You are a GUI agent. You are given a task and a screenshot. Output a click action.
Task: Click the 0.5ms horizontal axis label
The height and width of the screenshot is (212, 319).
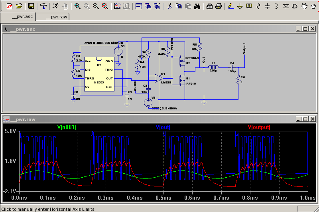coord(163,198)
